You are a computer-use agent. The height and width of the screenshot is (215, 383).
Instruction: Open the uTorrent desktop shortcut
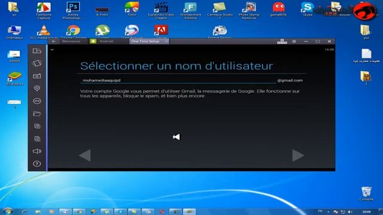click(102, 32)
